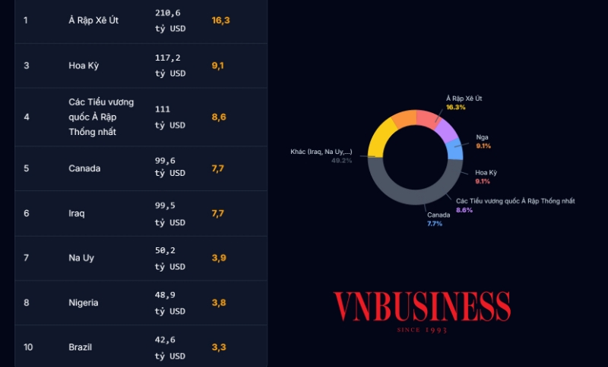This screenshot has height=367, width=608.
Task: Select the large gray donut chart segment
Action: (415, 196)
